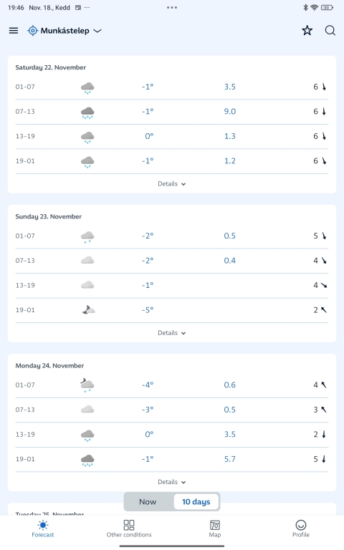This screenshot has height=550, width=344.
Task: Tap the Forecast sun icon
Action: point(43,525)
